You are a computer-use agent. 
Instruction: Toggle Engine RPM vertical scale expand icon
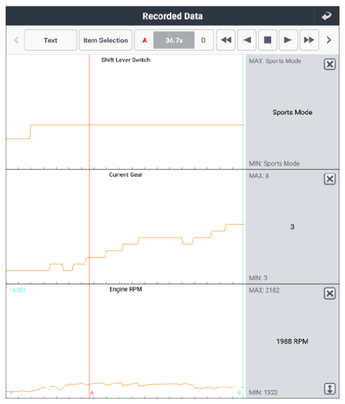coord(330,389)
